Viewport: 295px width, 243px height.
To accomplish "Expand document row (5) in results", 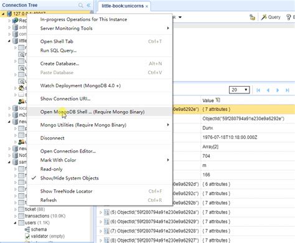I will tap(101, 212).
